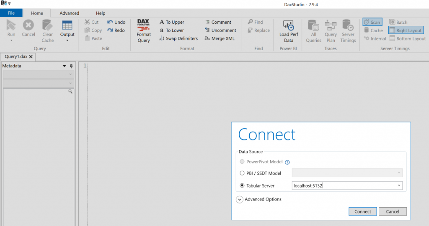Screen dimensions: 429x226
Task: Open the Tabular Server dropdown arrow
Action: (x=399, y=185)
